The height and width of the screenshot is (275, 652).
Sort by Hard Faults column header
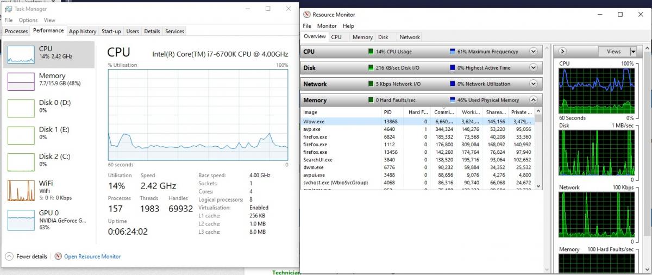tap(418, 112)
